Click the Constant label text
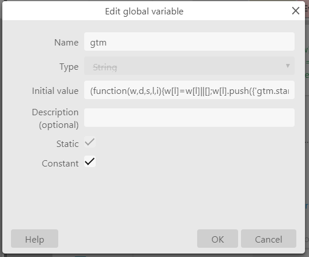 tap(61, 164)
